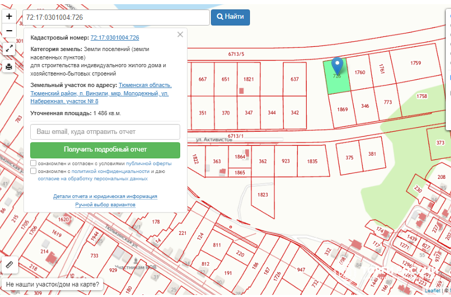This screenshot has height=297, width=451.
Task: Select parcel 1823 on the map
Action: [x=262, y=194]
